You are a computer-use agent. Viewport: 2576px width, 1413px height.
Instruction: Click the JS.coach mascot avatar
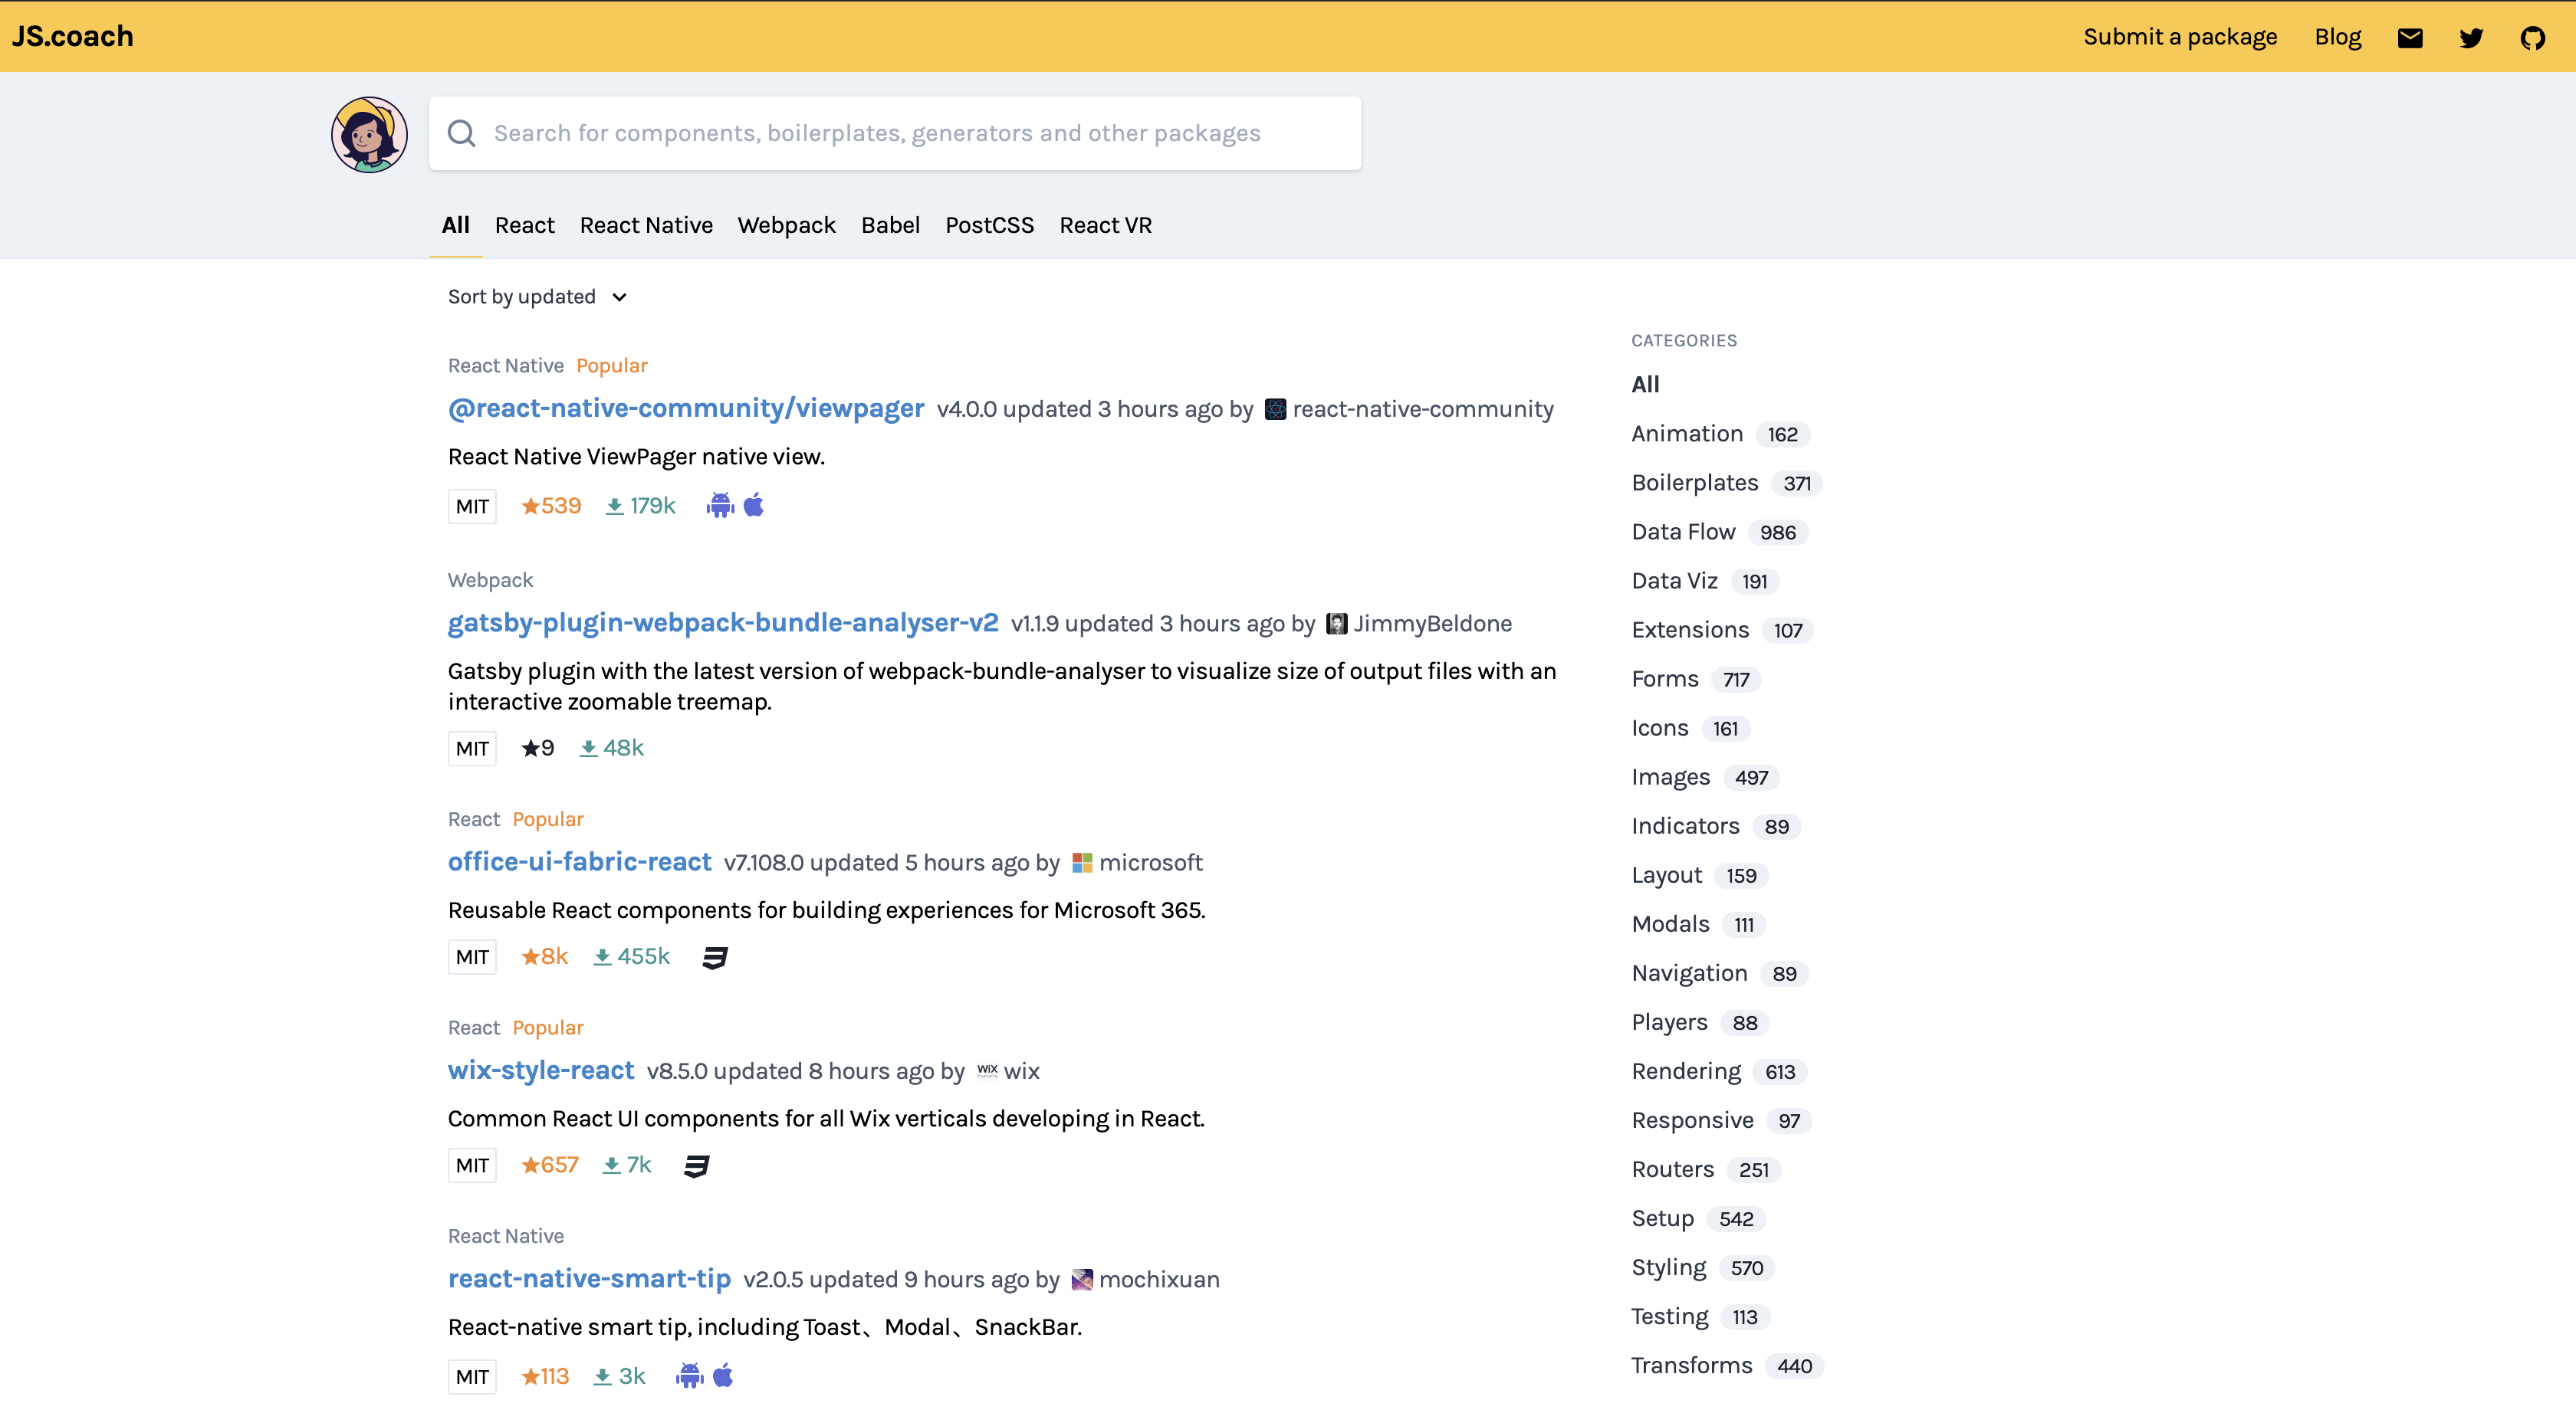point(369,134)
